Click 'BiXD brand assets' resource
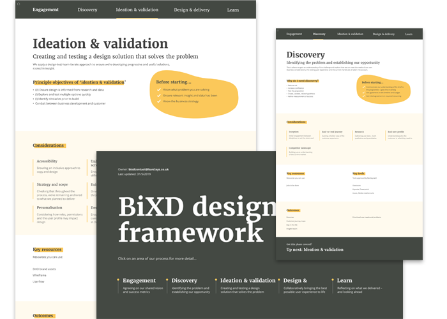The image size is (447, 319). point(44,269)
